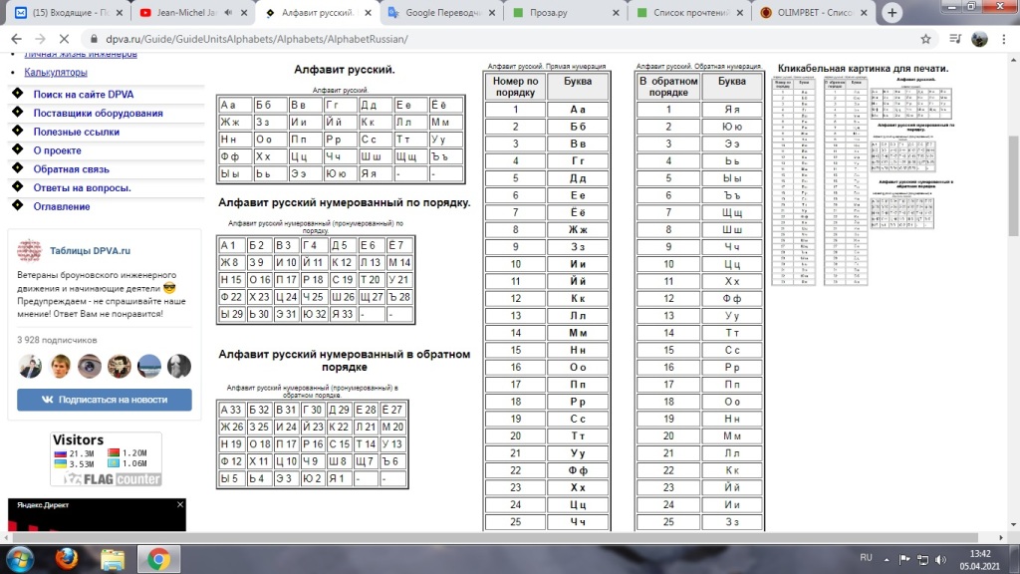This screenshot has width=1020, height=574.
Task: Open a new browser tab
Action: pyautogui.click(x=892, y=12)
